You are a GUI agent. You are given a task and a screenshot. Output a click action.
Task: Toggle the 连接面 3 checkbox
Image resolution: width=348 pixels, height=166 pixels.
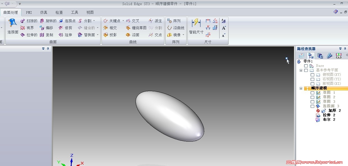pyautogui.click(x=312, y=106)
